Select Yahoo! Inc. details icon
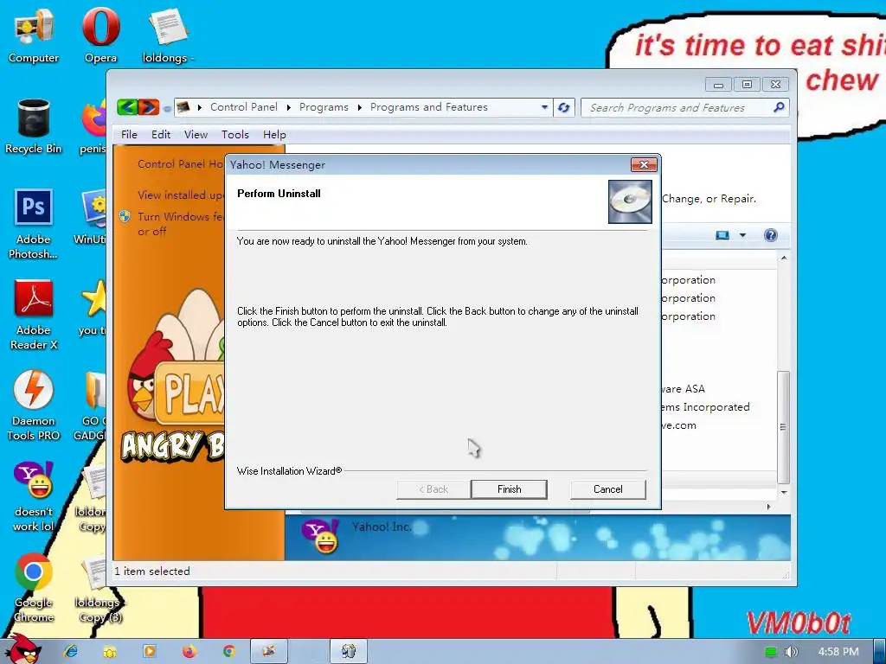The image size is (886, 664). (320, 536)
